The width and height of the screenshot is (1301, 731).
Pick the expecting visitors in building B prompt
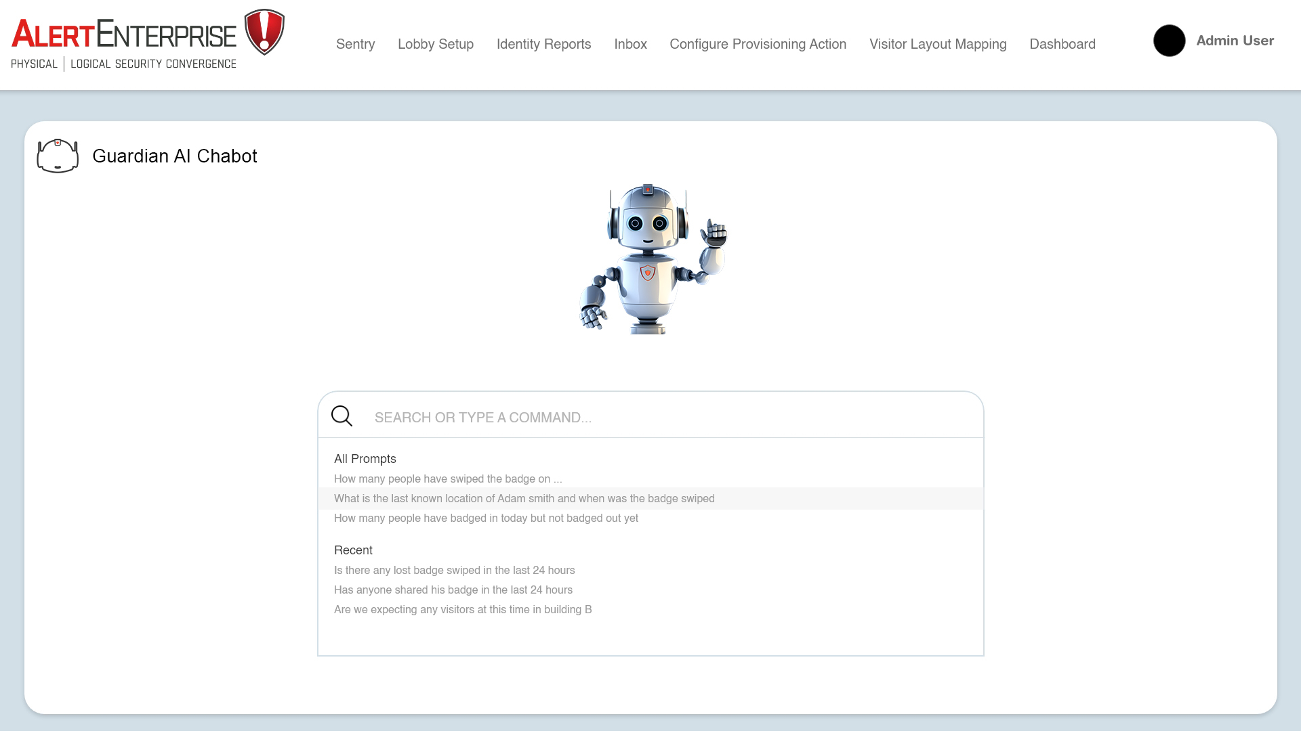(462, 609)
